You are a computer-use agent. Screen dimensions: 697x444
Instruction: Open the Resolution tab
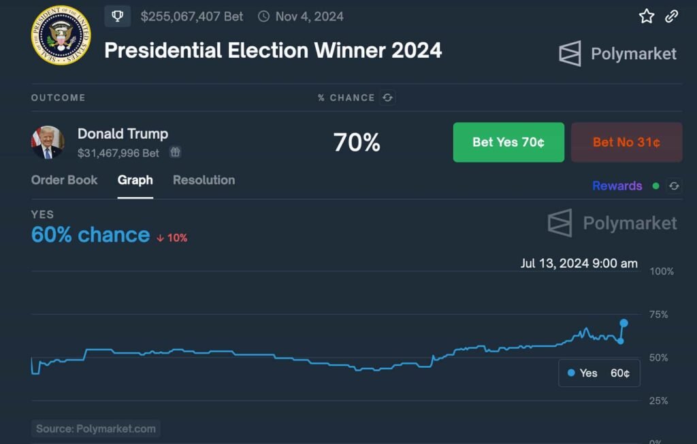pyautogui.click(x=204, y=180)
